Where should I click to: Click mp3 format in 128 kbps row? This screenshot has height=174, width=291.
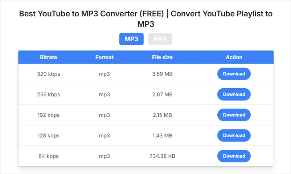(x=104, y=136)
